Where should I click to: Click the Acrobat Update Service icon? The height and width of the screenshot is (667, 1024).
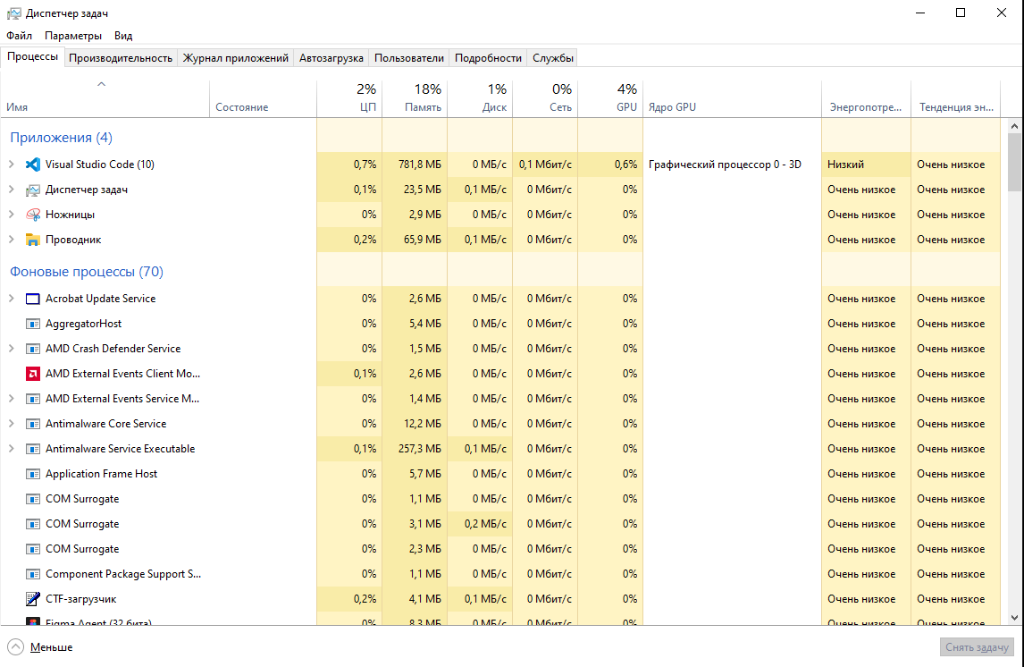pos(33,299)
